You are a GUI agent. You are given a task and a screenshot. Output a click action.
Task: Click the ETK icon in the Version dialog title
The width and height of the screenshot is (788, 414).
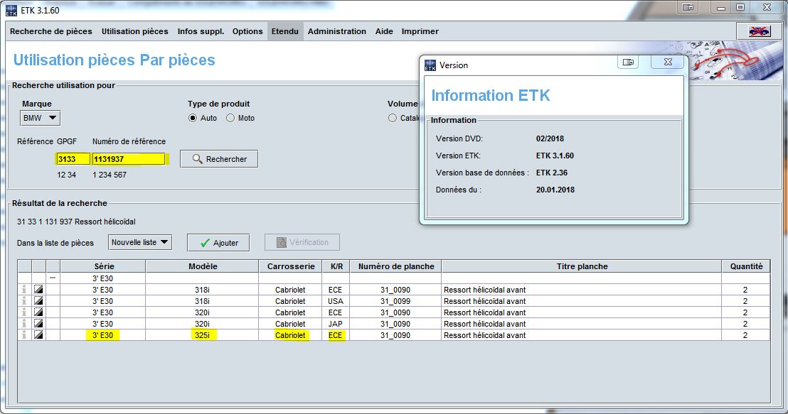430,65
